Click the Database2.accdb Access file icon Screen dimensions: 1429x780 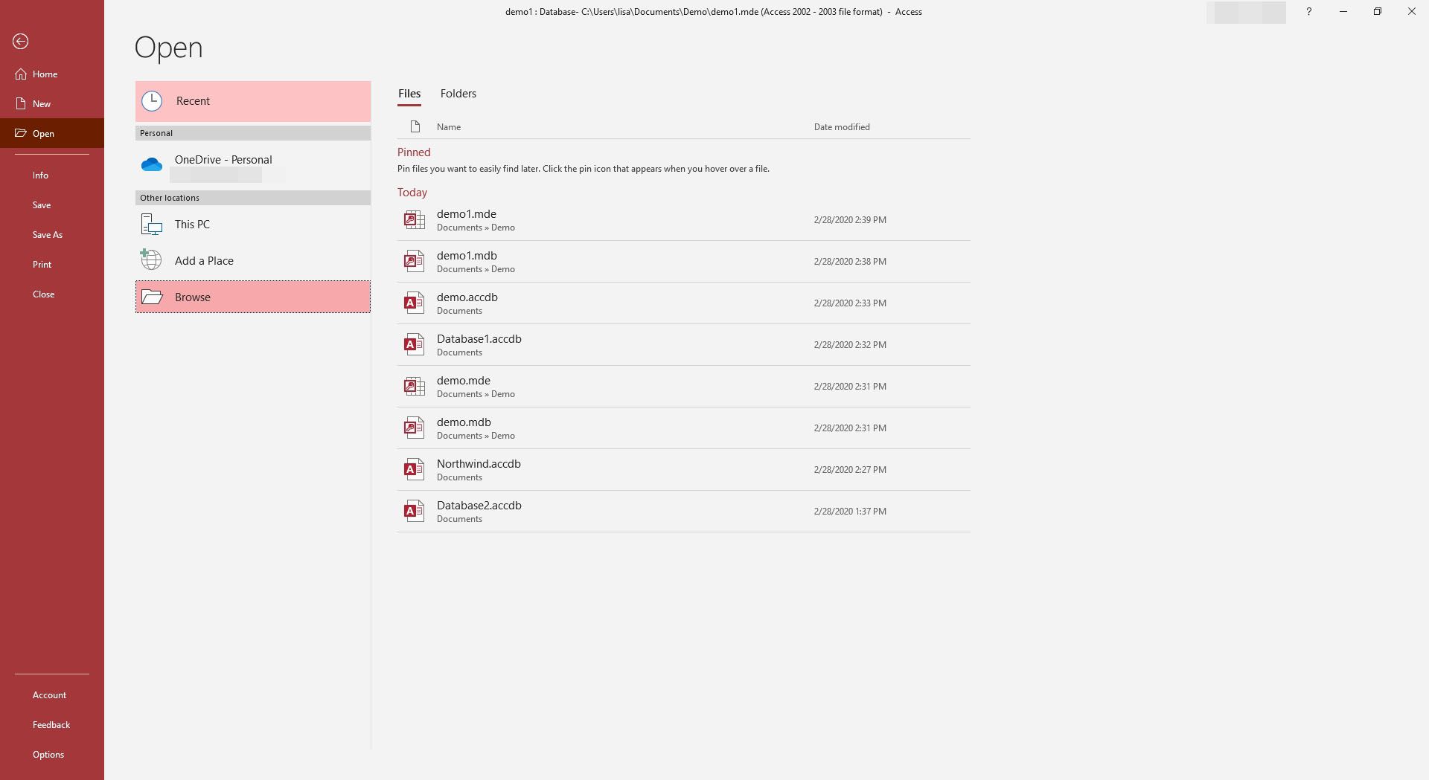(x=415, y=512)
